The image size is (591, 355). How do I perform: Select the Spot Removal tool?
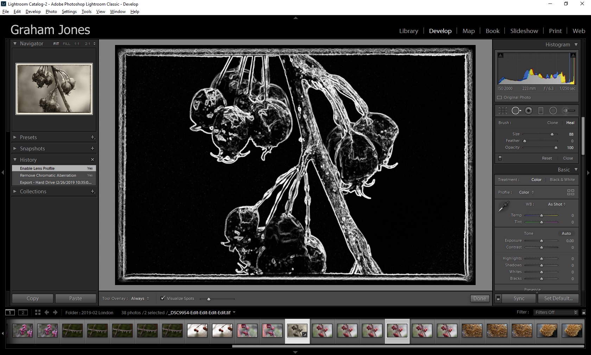pos(516,111)
